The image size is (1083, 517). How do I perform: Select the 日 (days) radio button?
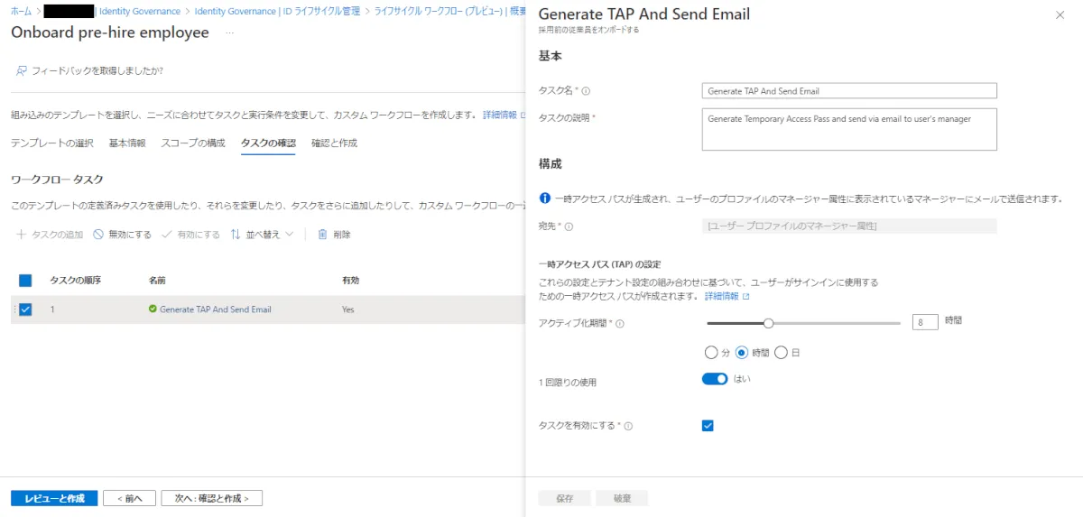click(x=782, y=353)
